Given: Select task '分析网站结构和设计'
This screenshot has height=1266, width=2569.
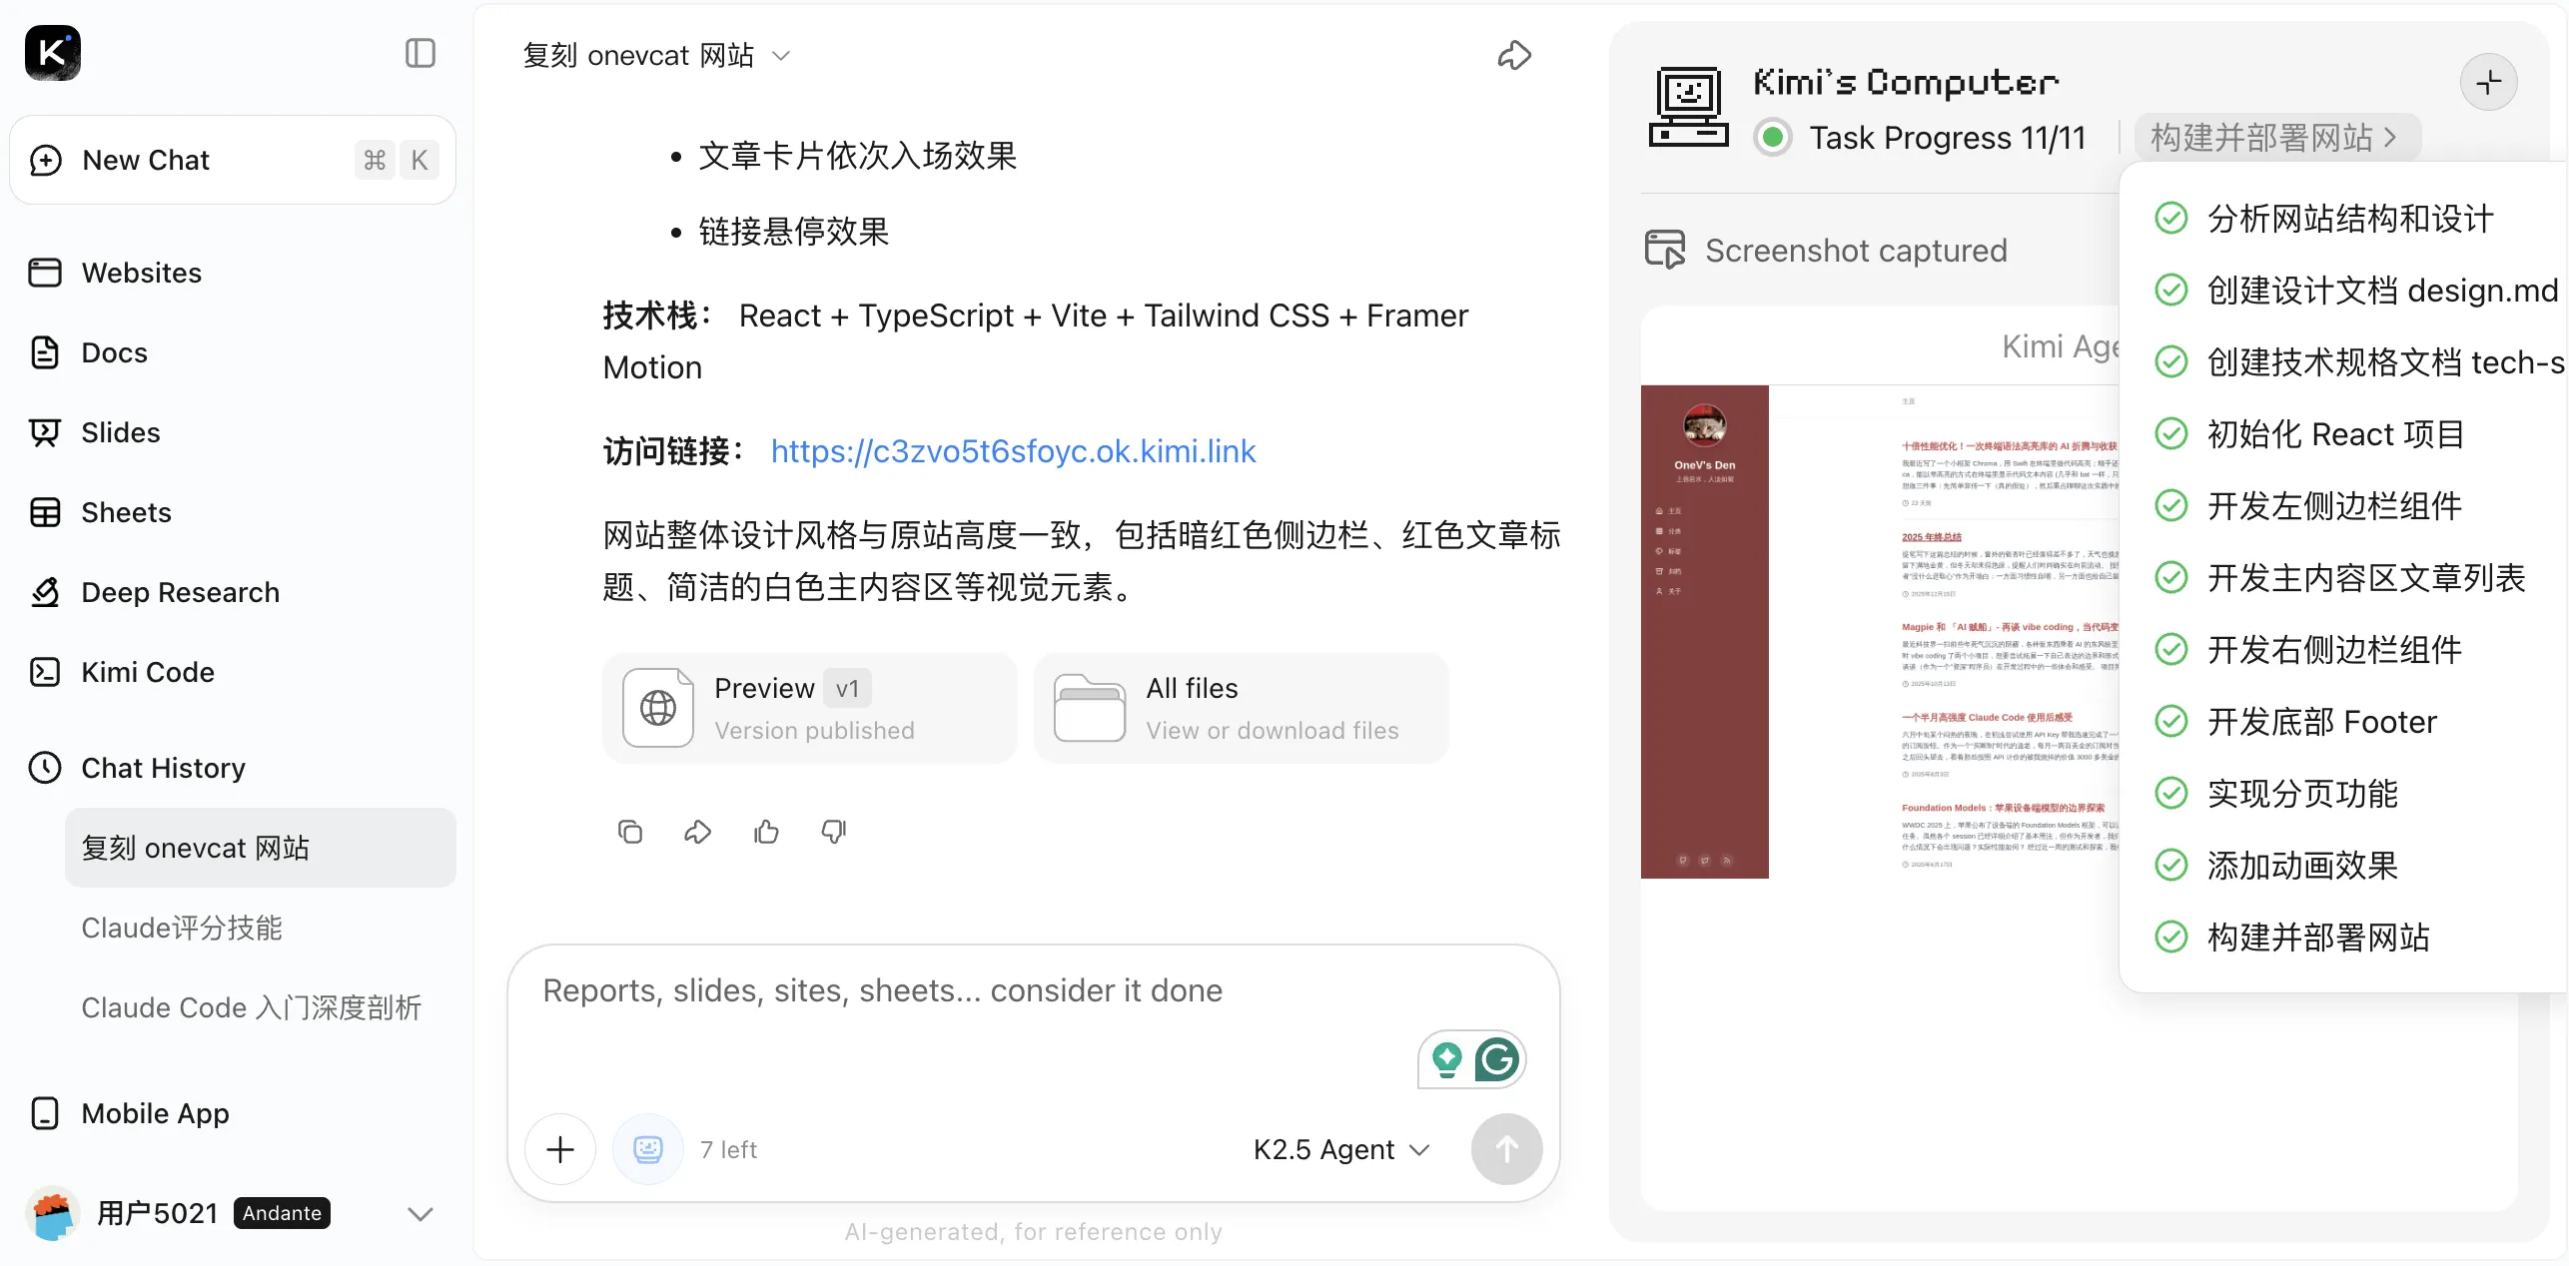Looking at the screenshot, I should point(2349,219).
